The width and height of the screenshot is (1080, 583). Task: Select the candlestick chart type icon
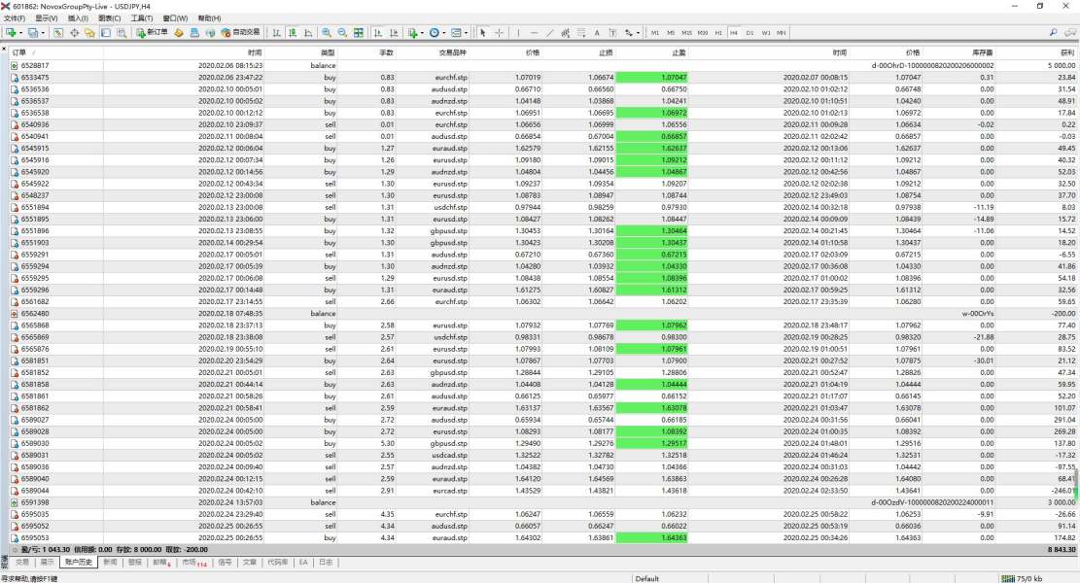tap(292, 32)
